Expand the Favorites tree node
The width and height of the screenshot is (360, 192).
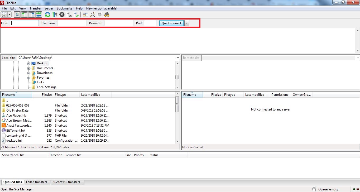[29, 78]
